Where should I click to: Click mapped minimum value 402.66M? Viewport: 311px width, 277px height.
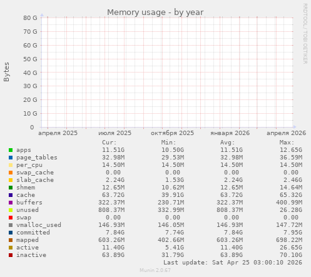[171, 240]
